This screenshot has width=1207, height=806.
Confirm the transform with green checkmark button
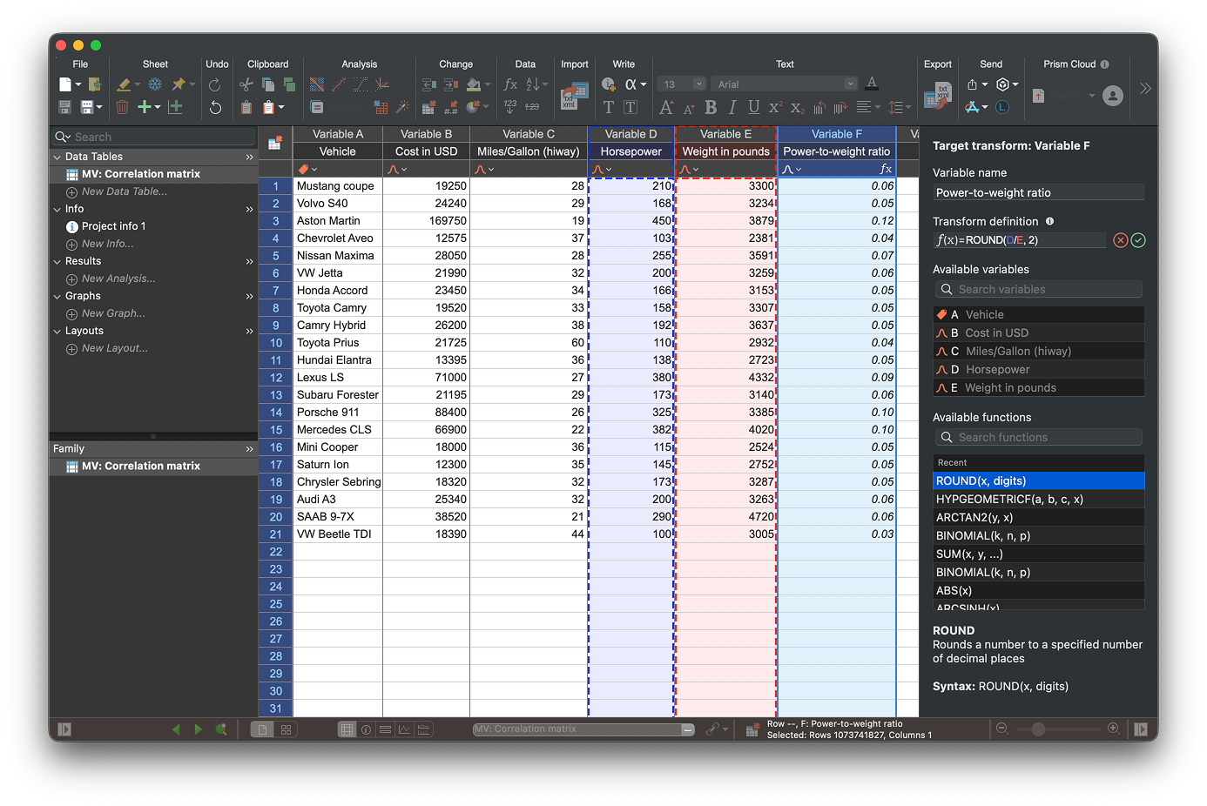pos(1138,240)
